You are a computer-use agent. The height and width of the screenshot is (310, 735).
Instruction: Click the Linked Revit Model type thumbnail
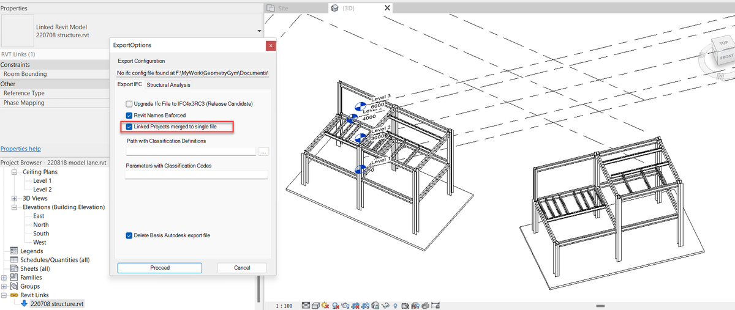click(17, 31)
